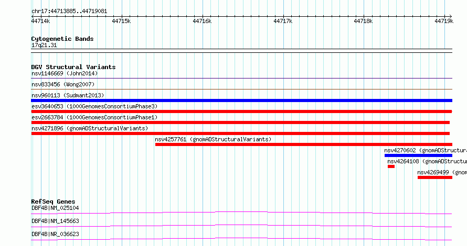Viewport: 467px width, 246px height.
Task: Open gene transcript DBF4B|NM_025104 label
Action: 55,208
